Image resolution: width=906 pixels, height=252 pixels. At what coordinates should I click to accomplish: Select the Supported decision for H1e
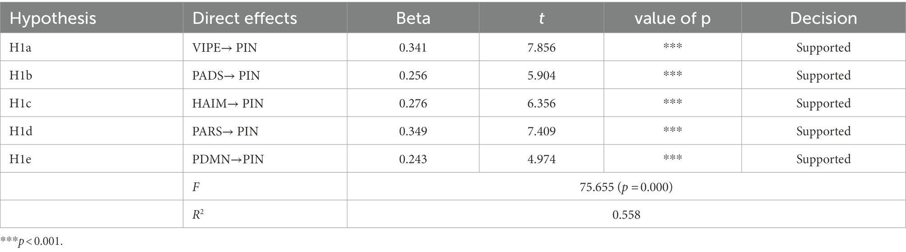(823, 159)
